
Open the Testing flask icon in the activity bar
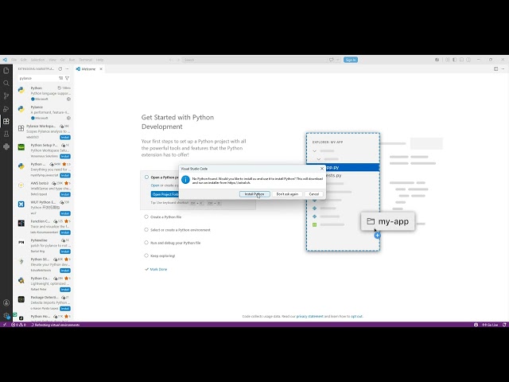[x=6, y=134]
